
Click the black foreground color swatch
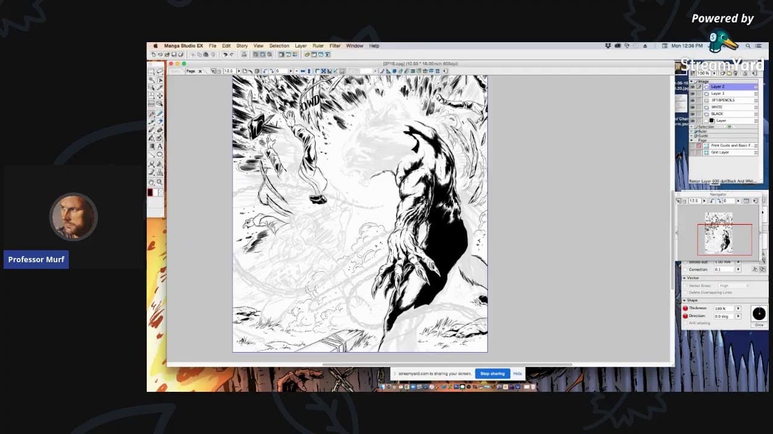tap(150, 193)
